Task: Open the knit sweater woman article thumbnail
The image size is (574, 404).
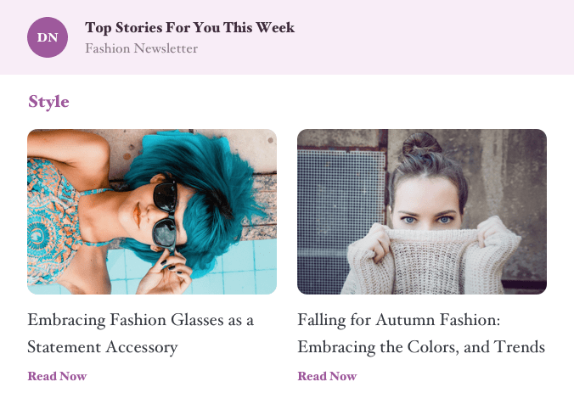Action: pos(422,211)
